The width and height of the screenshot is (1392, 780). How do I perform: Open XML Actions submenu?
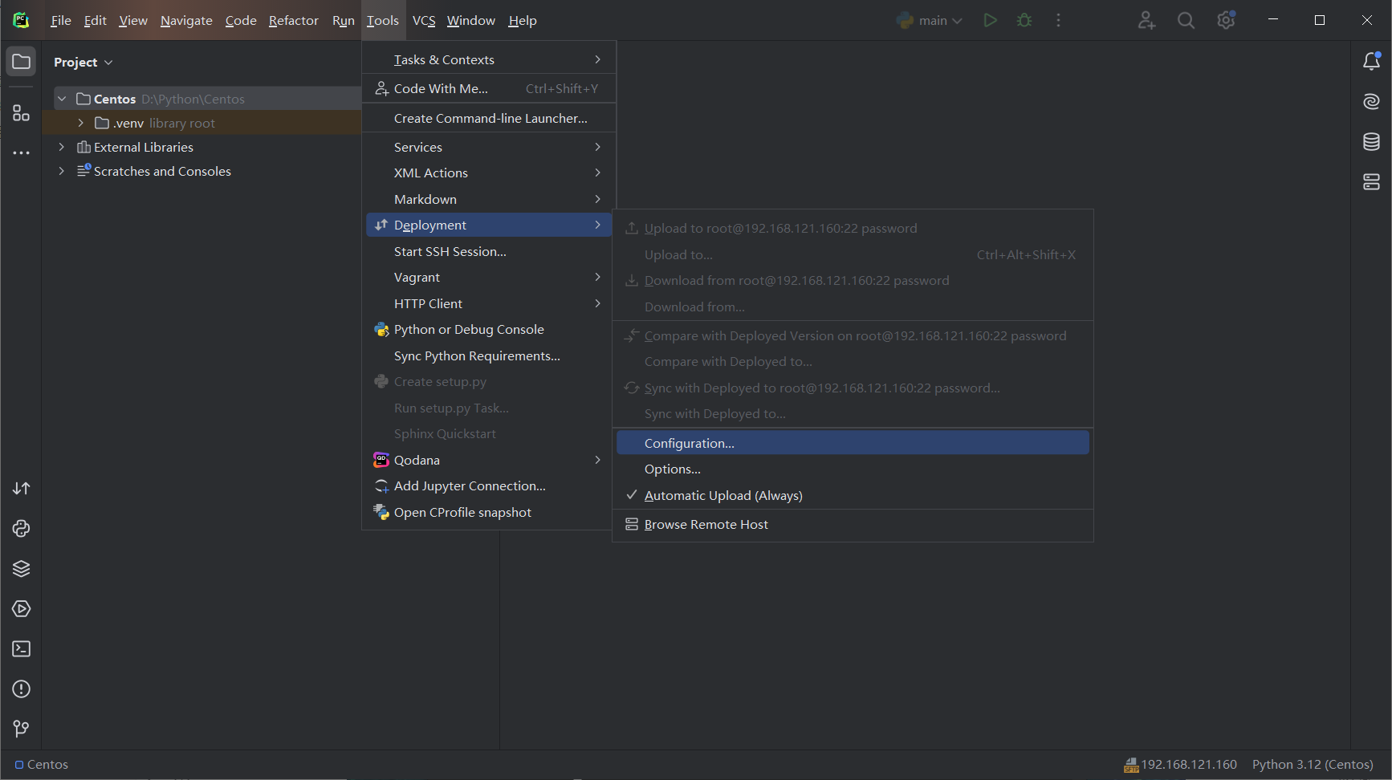[489, 173]
